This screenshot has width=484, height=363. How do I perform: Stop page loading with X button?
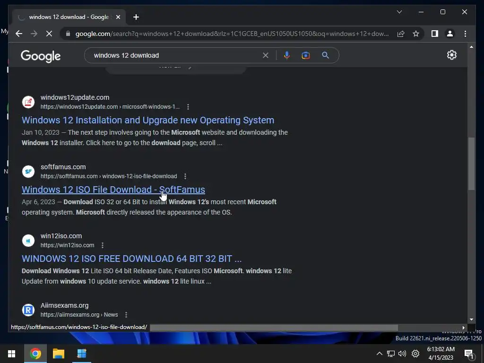coord(49,34)
